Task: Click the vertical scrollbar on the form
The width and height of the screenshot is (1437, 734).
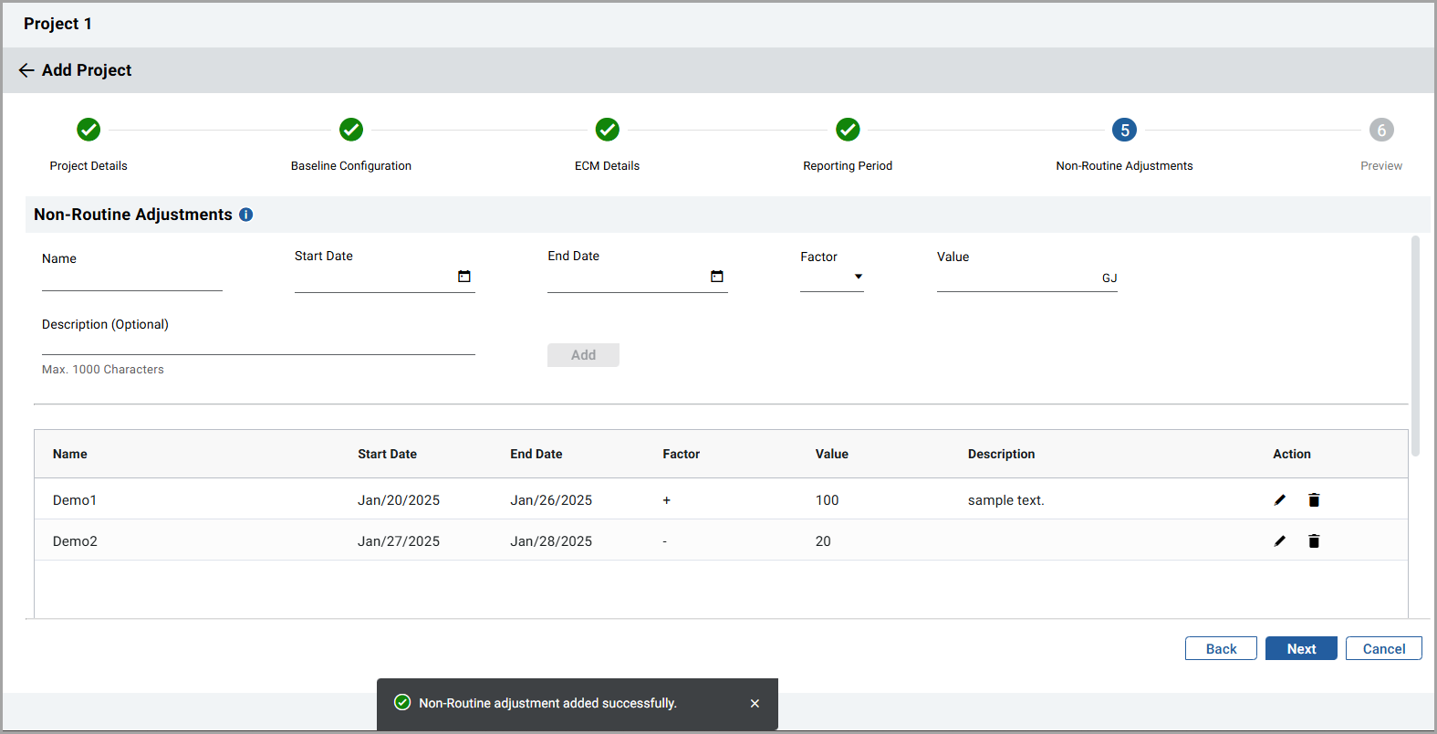Action: pyautogui.click(x=1415, y=347)
